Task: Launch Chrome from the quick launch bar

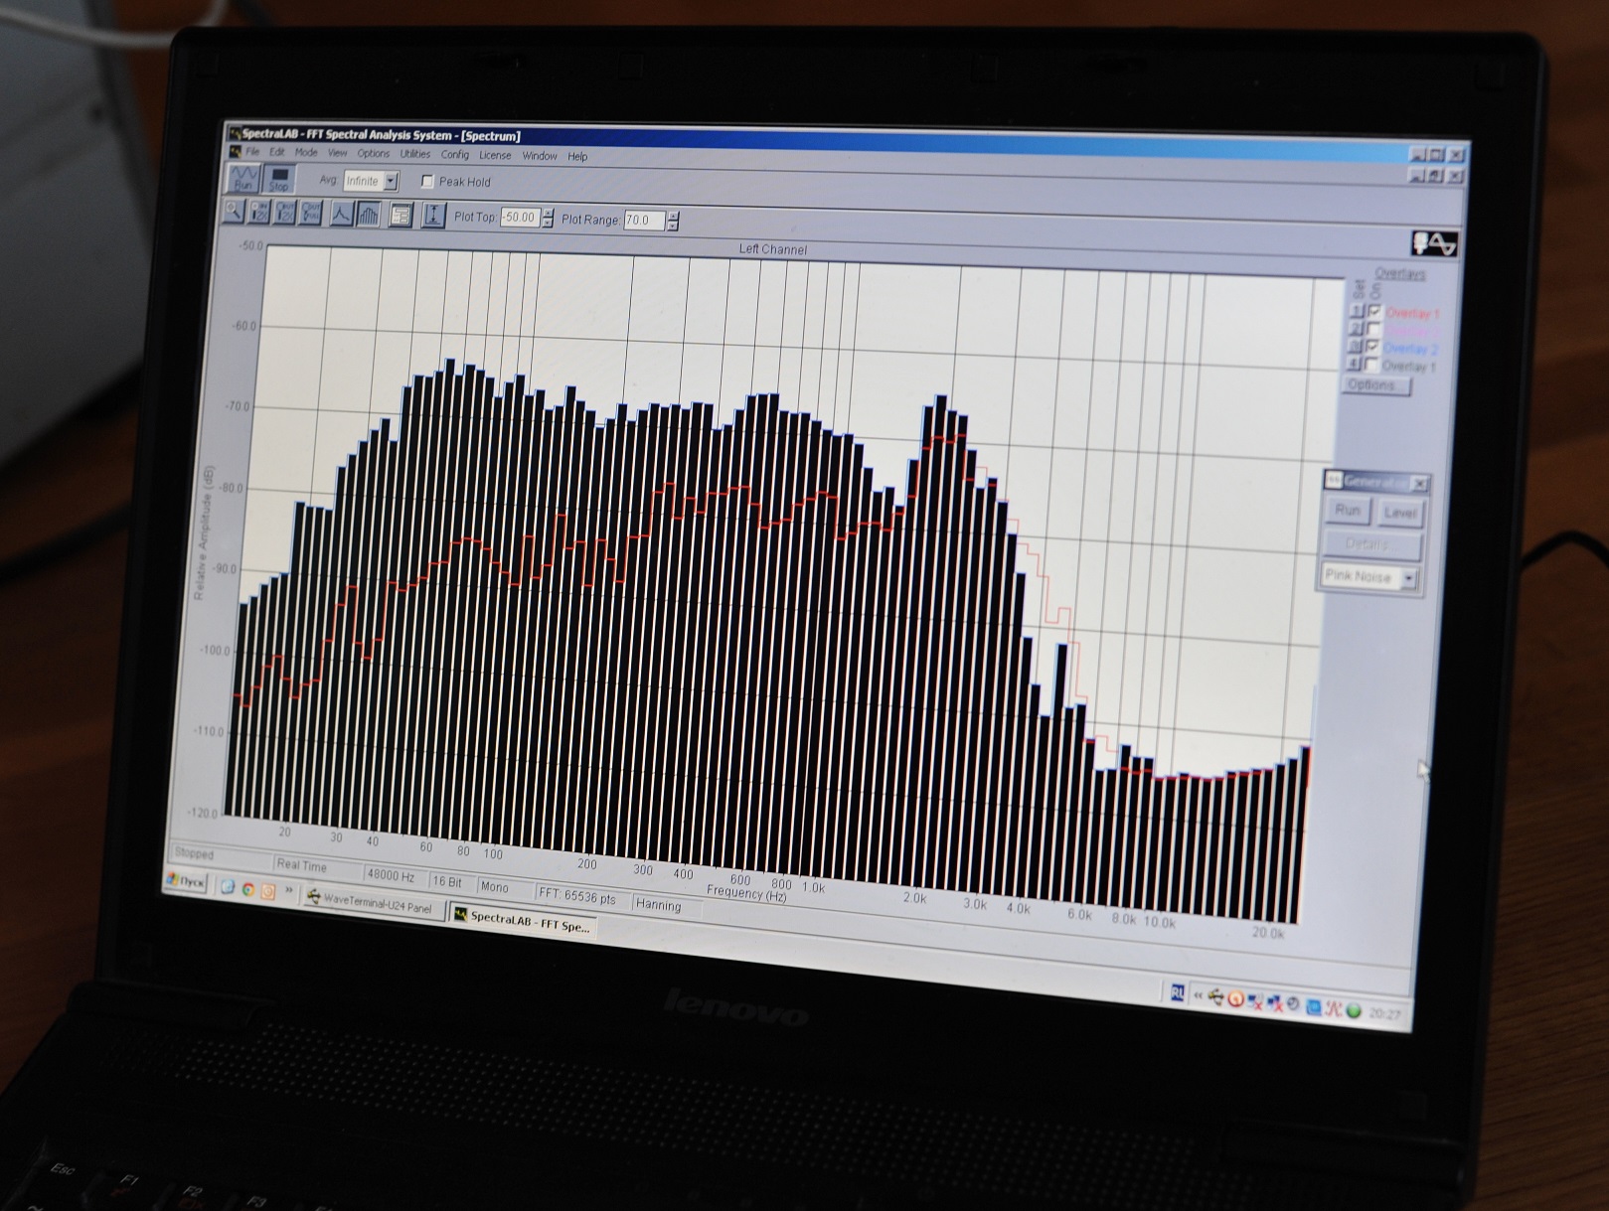Action: pyautogui.click(x=247, y=890)
